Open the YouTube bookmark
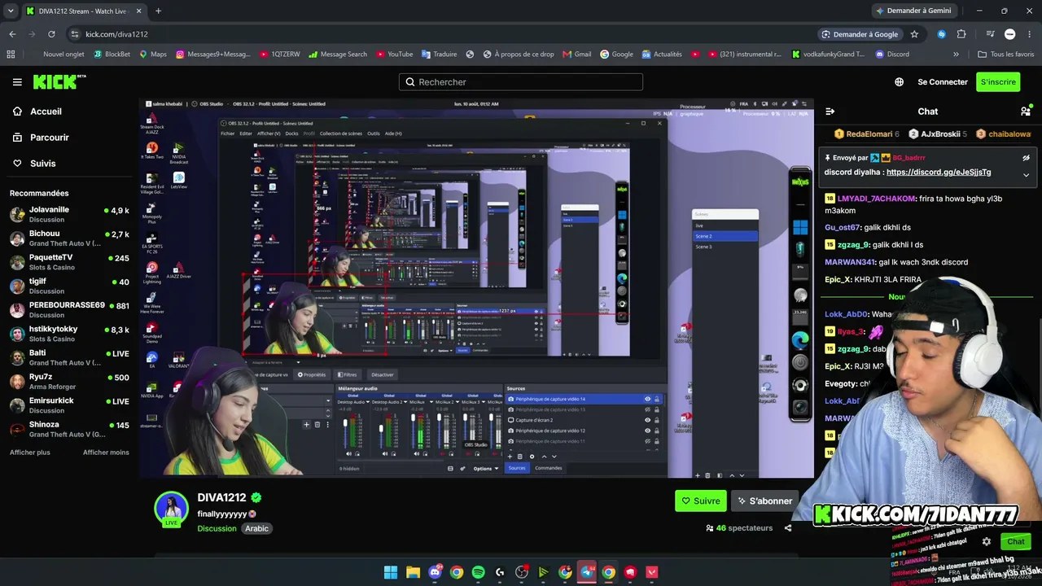The height and width of the screenshot is (586, 1042). 394,55
